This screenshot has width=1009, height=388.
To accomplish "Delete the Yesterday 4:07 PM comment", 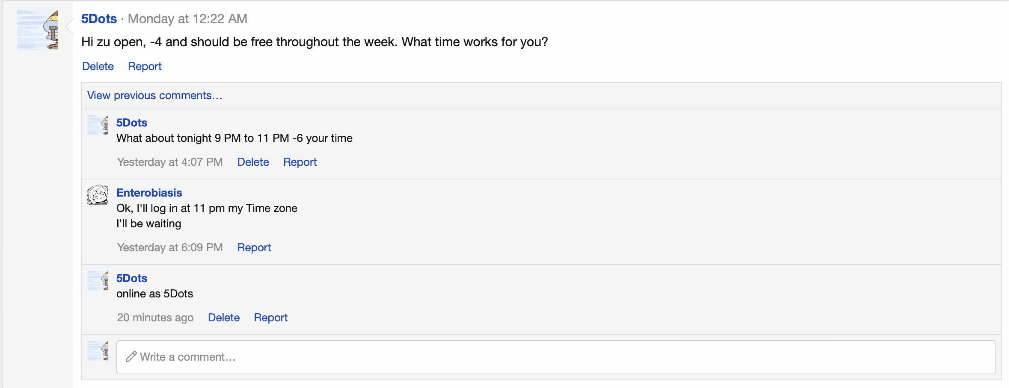I will coord(253,162).
